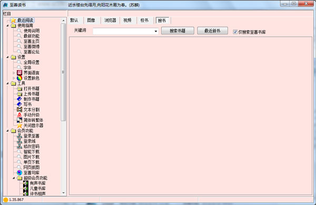This screenshot has height=205, width=316.
Task: Click the 文本分割 split icon
Action: [19, 110]
